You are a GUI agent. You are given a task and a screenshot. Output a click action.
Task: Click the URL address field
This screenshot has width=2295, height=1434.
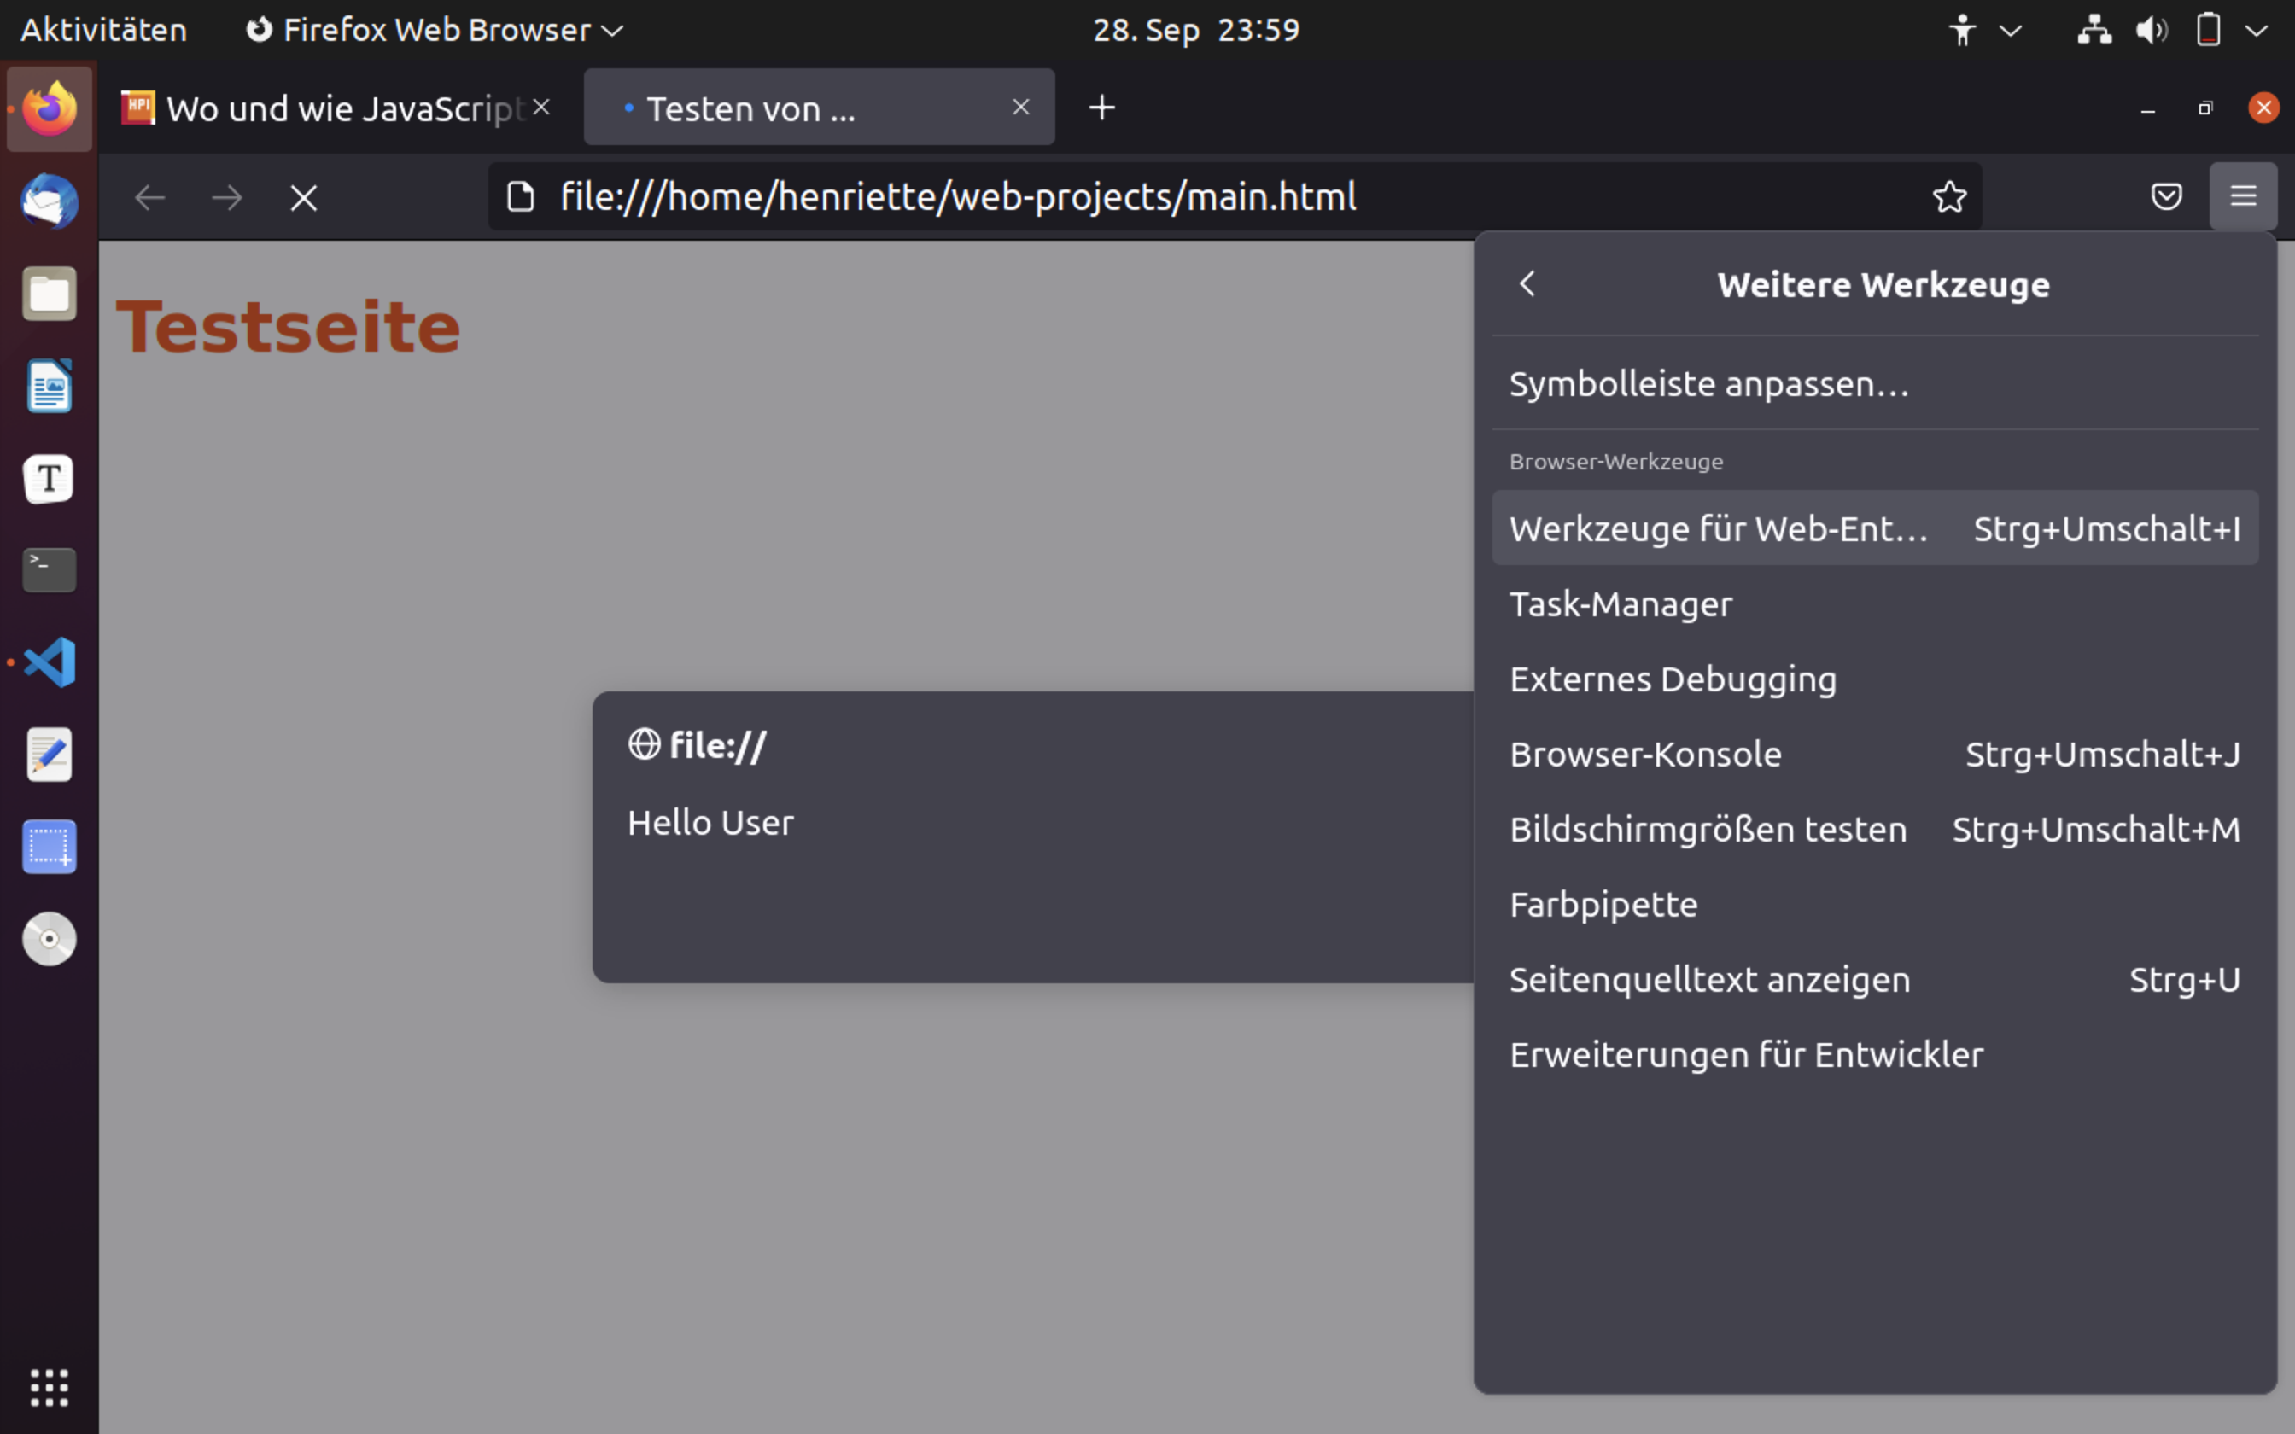[x=1233, y=196]
